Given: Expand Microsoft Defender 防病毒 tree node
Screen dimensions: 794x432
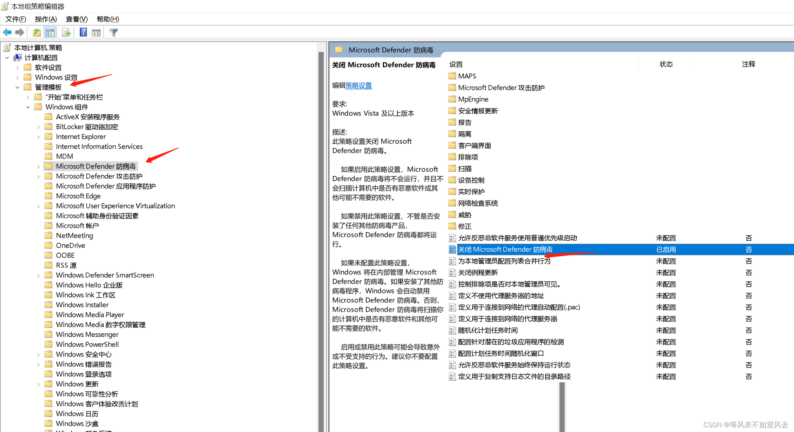Looking at the screenshot, I should click(38, 166).
